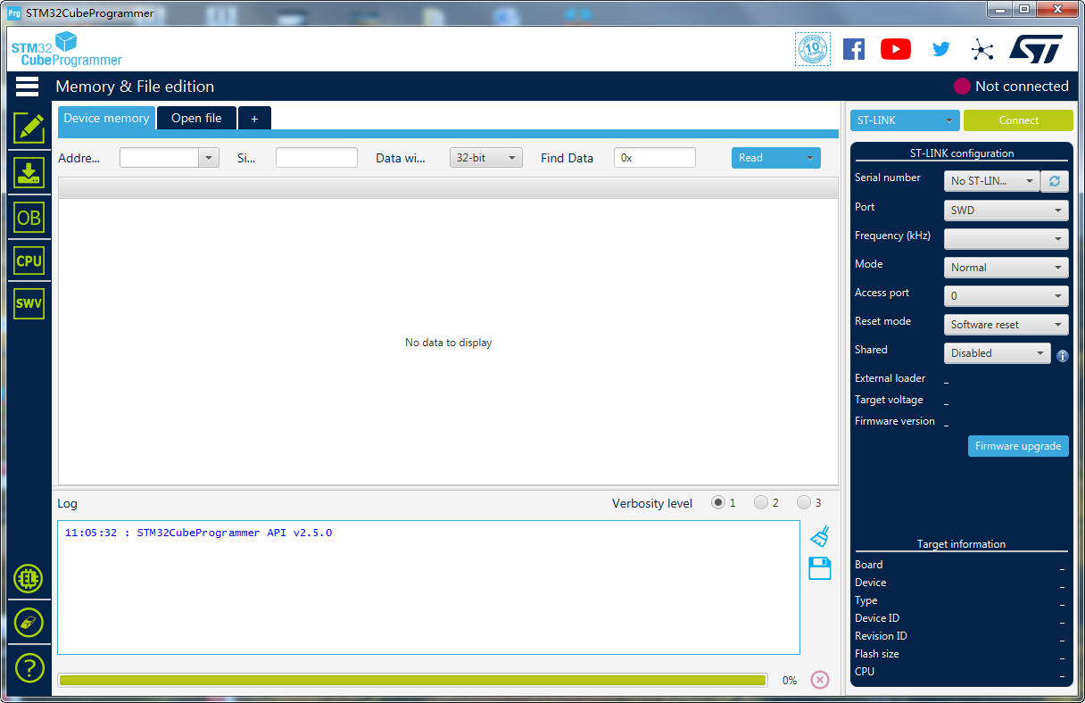This screenshot has height=703, width=1085.
Task: Open the Reset mode dropdown
Action: [1006, 325]
